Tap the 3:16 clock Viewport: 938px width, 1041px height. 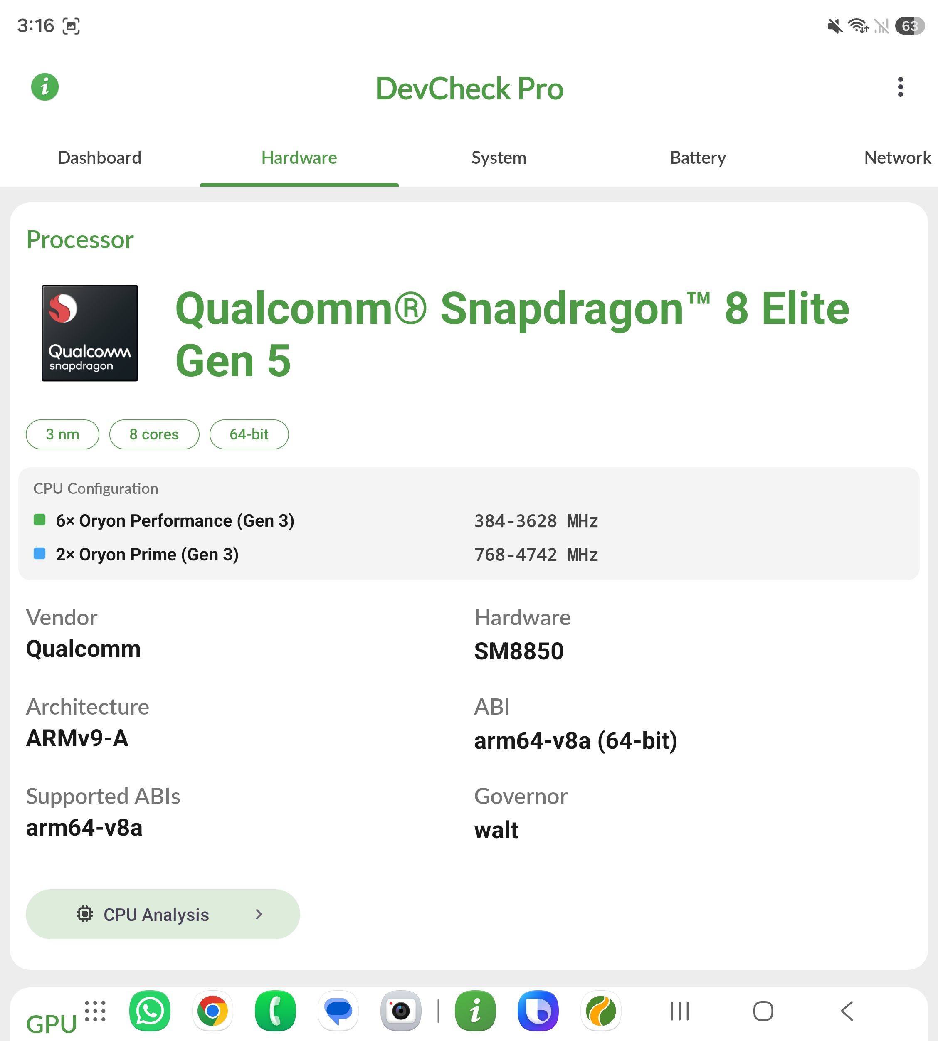pyautogui.click(x=36, y=26)
